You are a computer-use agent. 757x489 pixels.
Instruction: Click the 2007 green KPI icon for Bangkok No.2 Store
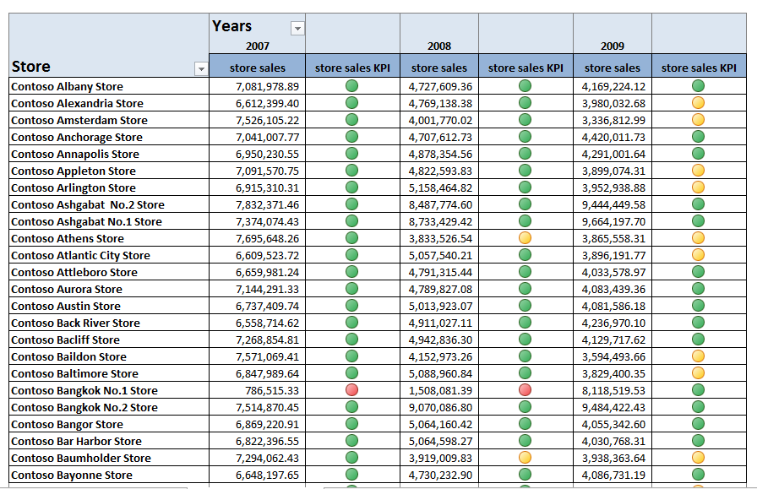352,407
